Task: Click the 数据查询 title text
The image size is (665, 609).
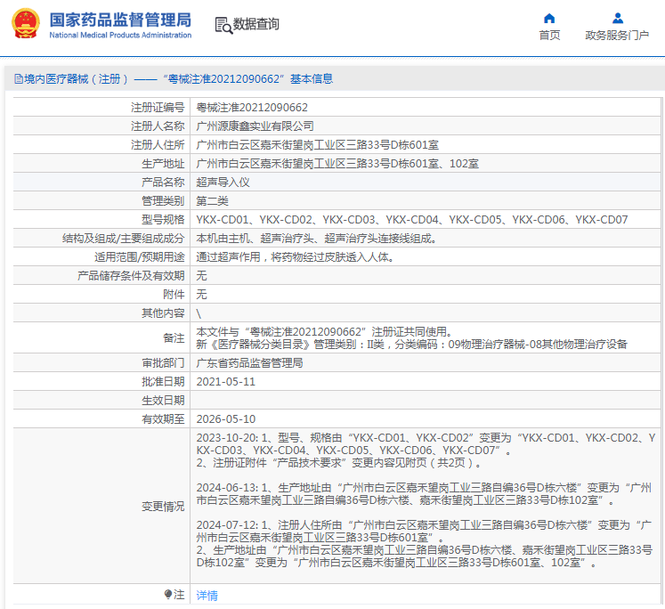Action: tap(256, 24)
